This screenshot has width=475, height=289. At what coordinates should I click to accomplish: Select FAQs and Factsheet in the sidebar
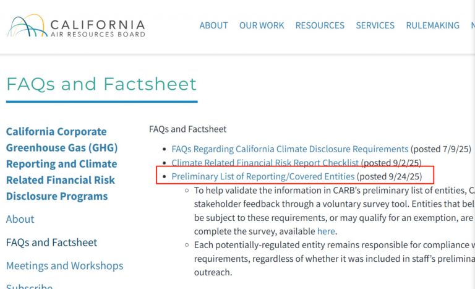pos(51,242)
